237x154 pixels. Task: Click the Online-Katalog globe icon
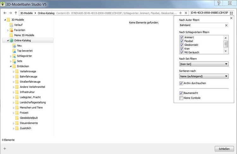pos(11,40)
